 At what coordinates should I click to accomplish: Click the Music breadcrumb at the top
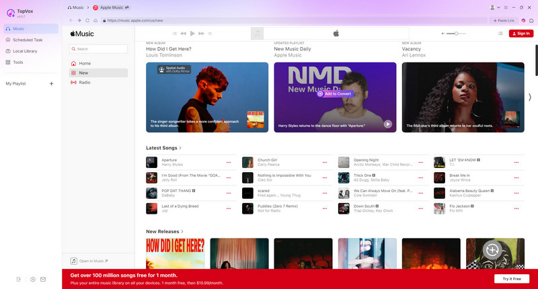76,7
